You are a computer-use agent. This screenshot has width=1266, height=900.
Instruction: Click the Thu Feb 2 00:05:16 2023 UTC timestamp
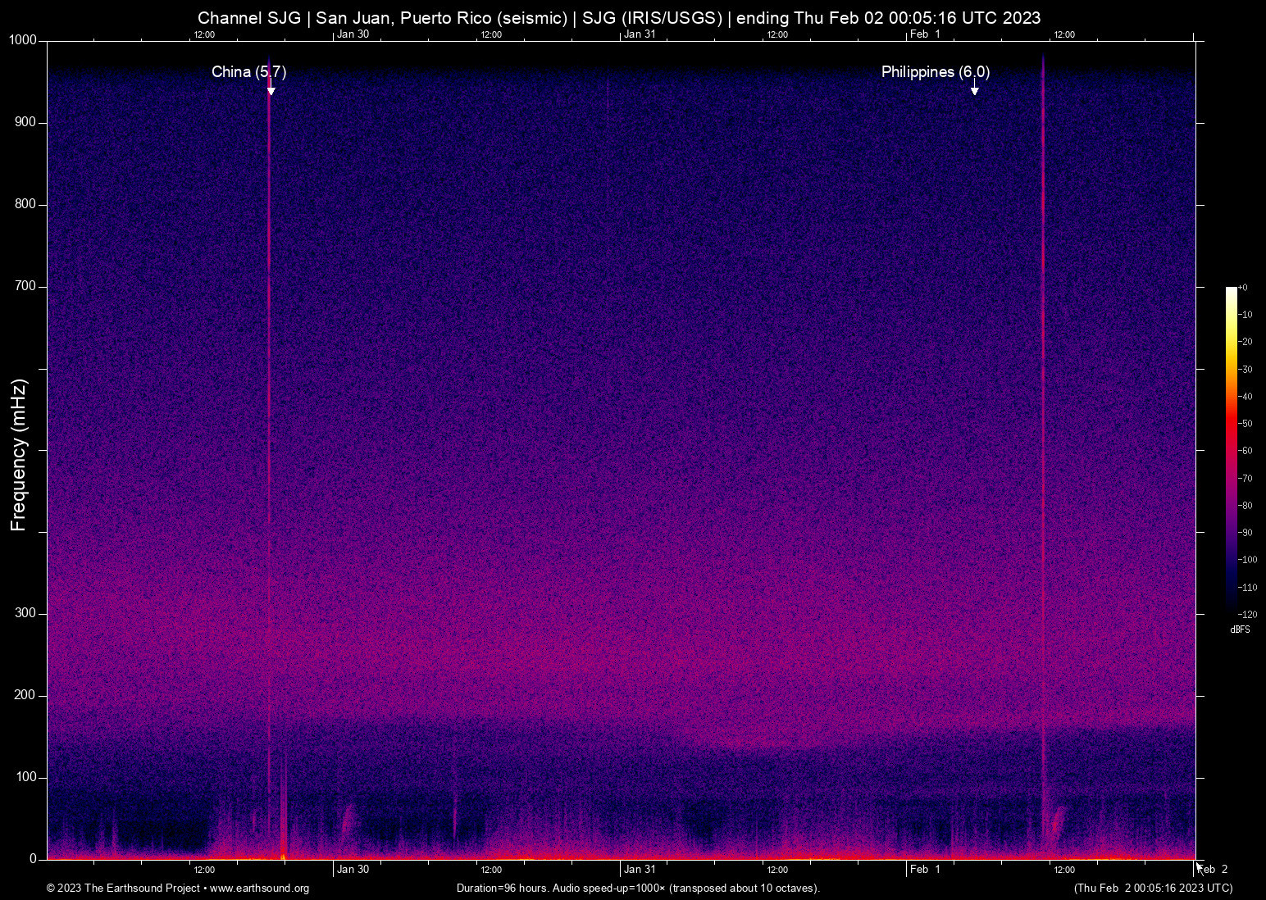(x=1153, y=889)
